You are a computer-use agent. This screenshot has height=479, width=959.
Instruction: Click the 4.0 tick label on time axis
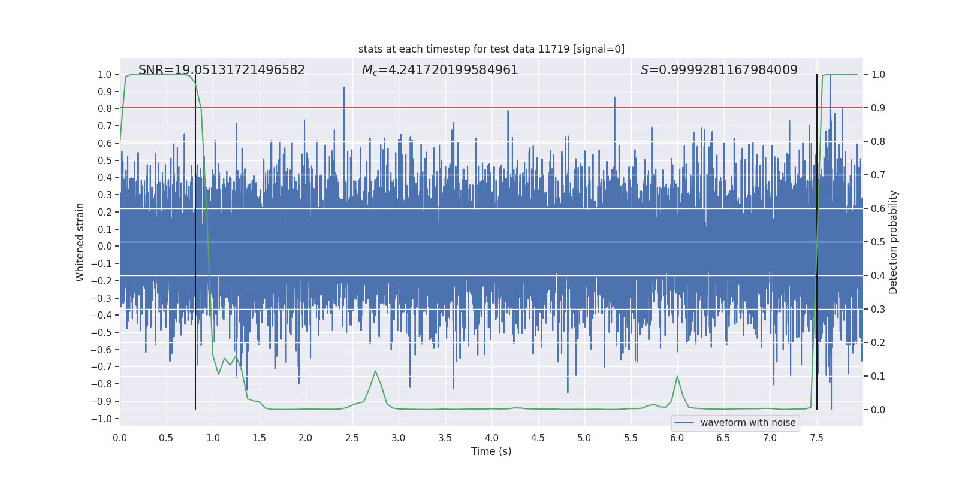point(491,438)
